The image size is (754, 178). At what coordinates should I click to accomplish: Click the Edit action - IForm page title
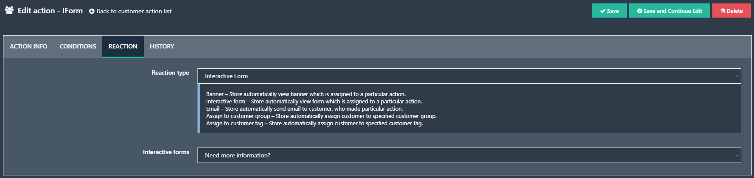(x=50, y=11)
